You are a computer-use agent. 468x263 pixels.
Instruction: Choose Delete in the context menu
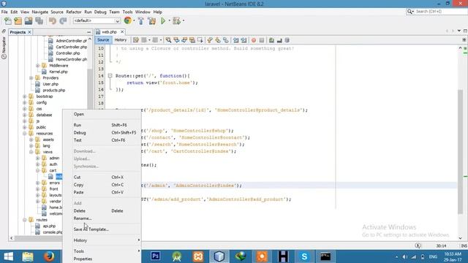(102, 211)
